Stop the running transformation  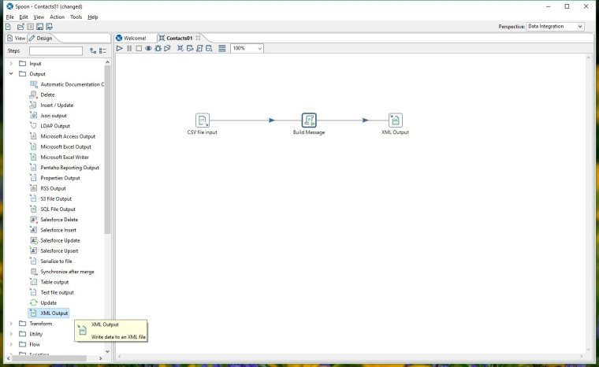point(139,48)
